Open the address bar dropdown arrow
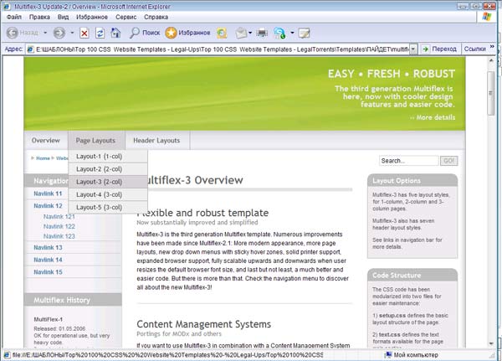This screenshot has height=361, width=502. tap(413, 49)
